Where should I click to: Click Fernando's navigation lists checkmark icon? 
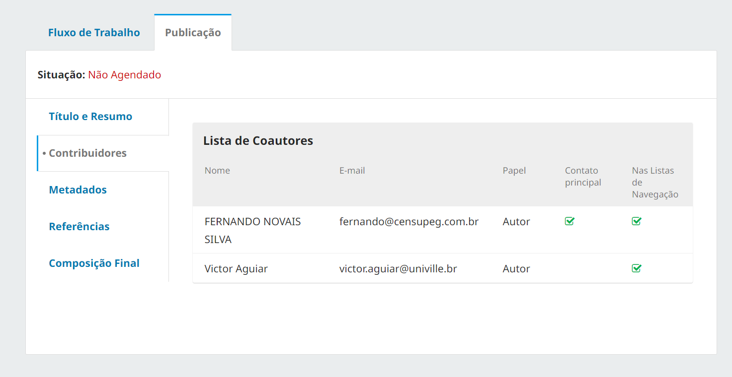coord(637,221)
